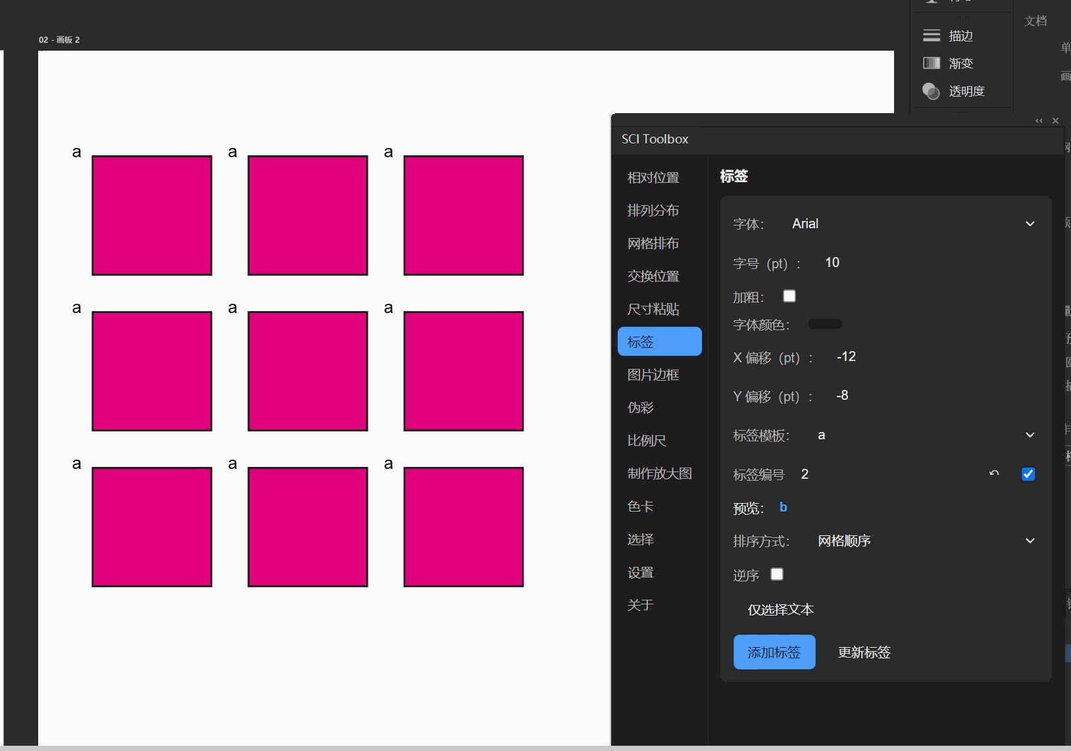The width and height of the screenshot is (1071, 751).
Task: Click the 文档 tab in properties panel
Action: 1035,21
